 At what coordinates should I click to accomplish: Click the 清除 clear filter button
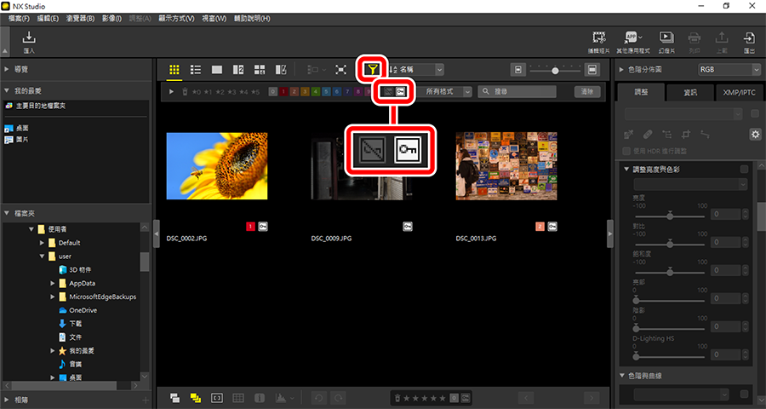[x=587, y=91]
